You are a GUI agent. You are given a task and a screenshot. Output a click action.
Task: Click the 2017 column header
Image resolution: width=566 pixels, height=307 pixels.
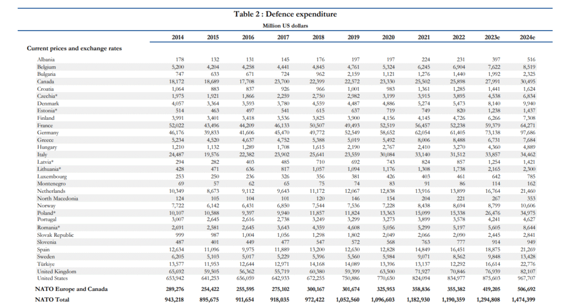(x=283, y=37)
